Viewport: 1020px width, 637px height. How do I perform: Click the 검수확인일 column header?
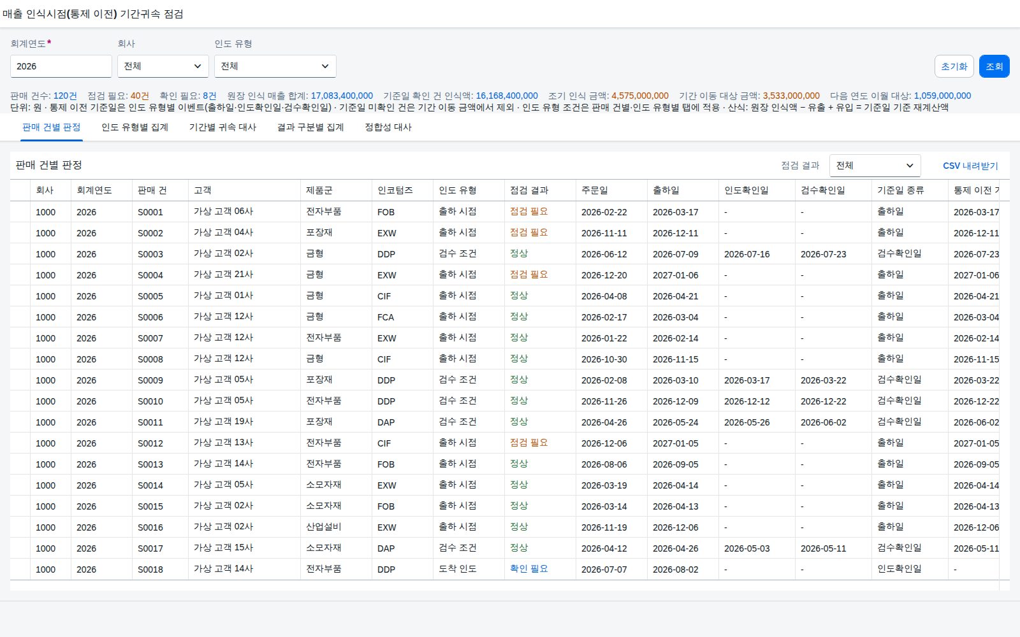pyautogui.click(x=833, y=190)
